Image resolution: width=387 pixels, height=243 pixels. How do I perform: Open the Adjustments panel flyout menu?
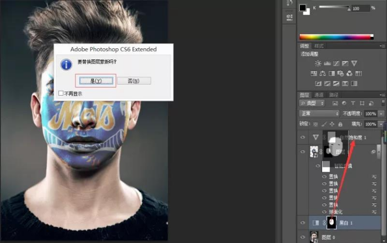pyautogui.click(x=382, y=46)
